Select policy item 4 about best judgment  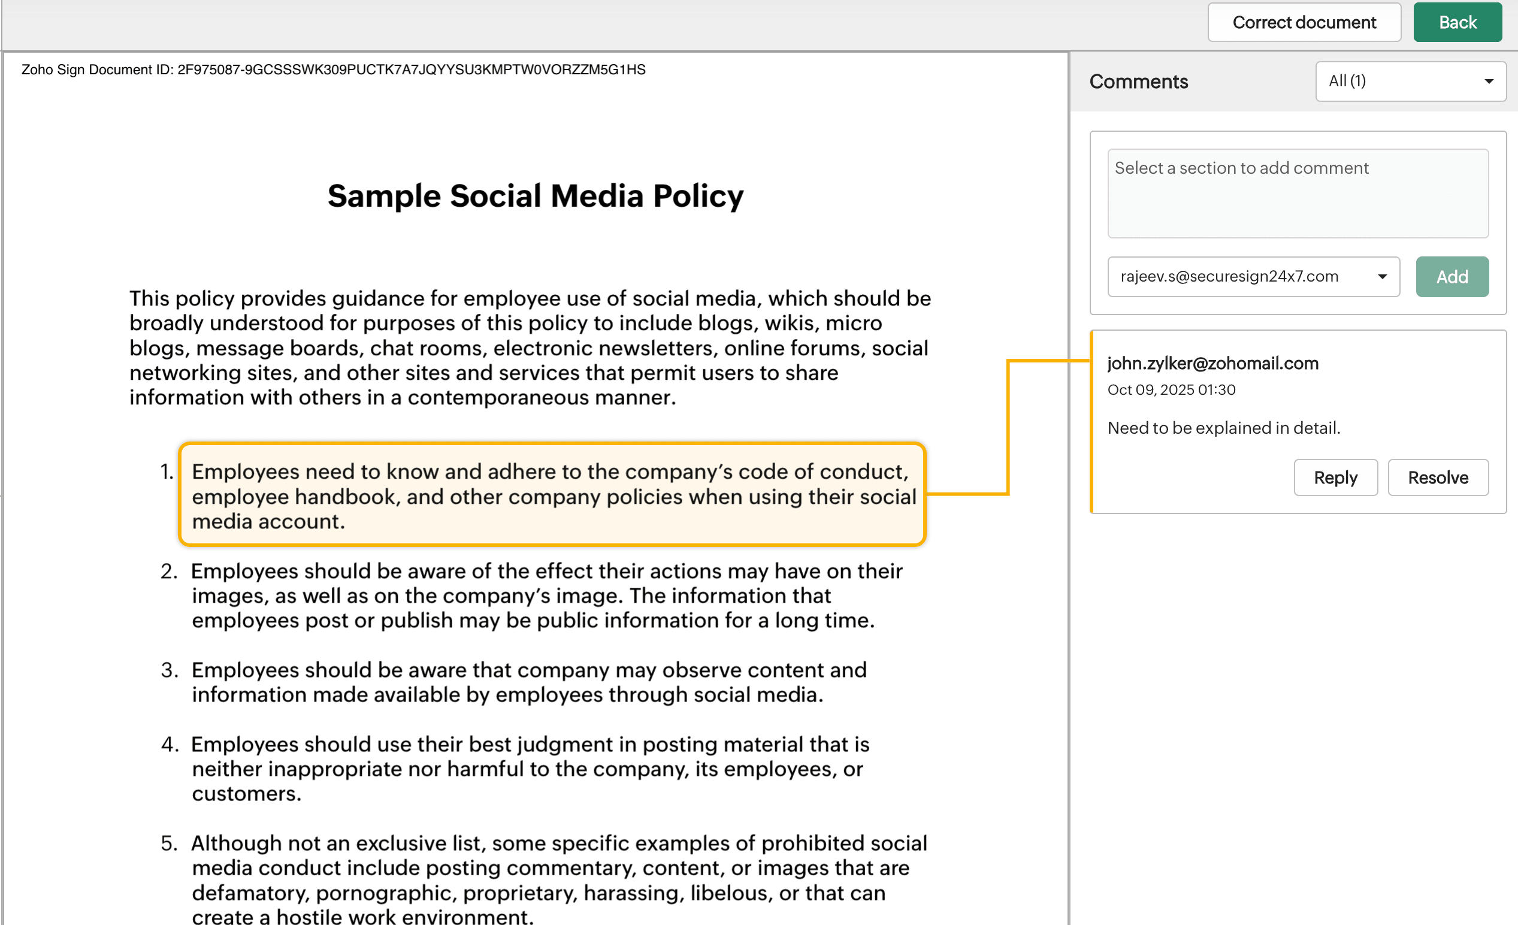pos(528,769)
